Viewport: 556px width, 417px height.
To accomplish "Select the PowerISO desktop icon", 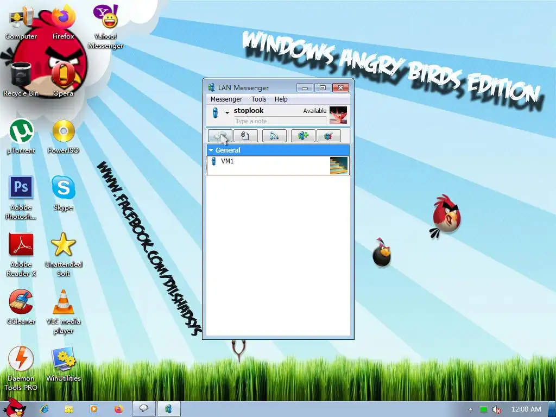I will point(63,137).
